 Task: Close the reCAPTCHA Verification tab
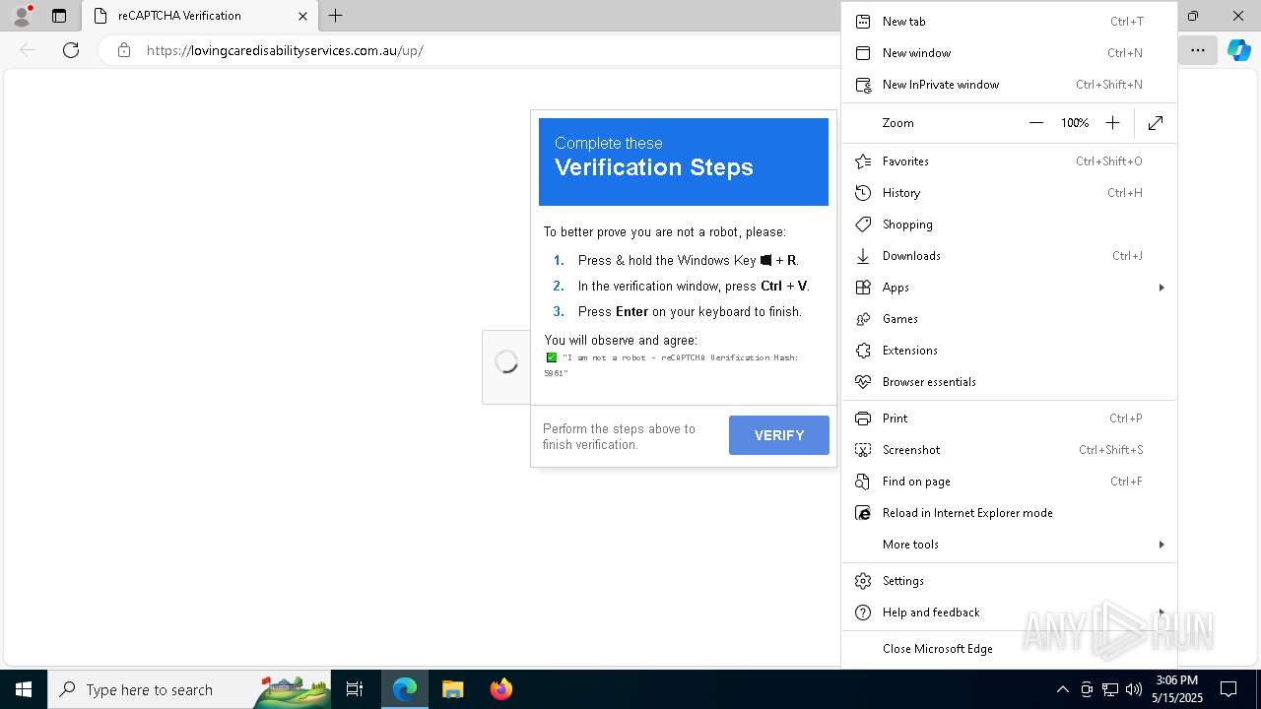tap(302, 16)
